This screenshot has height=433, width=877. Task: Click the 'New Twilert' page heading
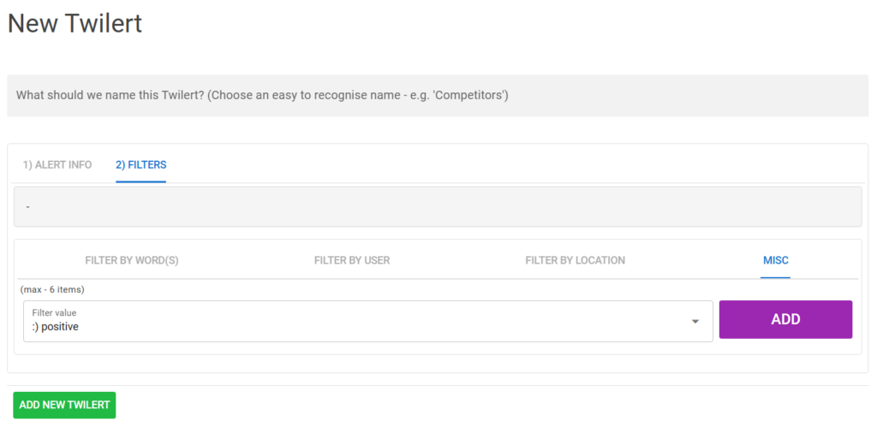coord(75,24)
